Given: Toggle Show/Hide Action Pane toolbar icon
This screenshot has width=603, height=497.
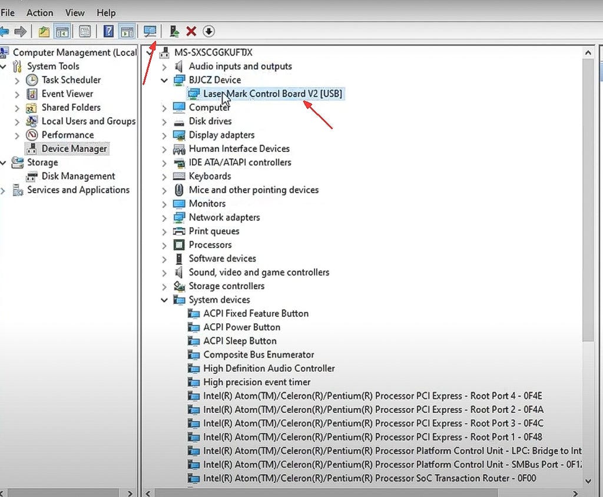Looking at the screenshot, I should 127,32.
